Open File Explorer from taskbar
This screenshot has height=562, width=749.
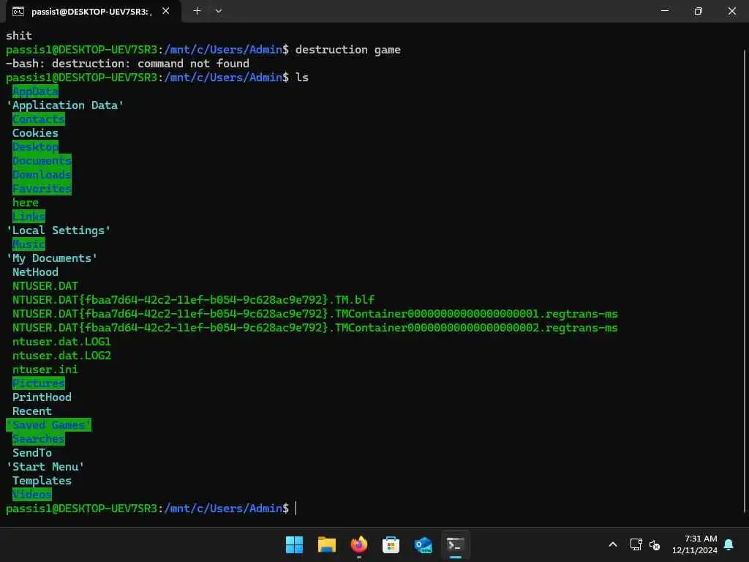pyautogui.click(x=327, y=544)
